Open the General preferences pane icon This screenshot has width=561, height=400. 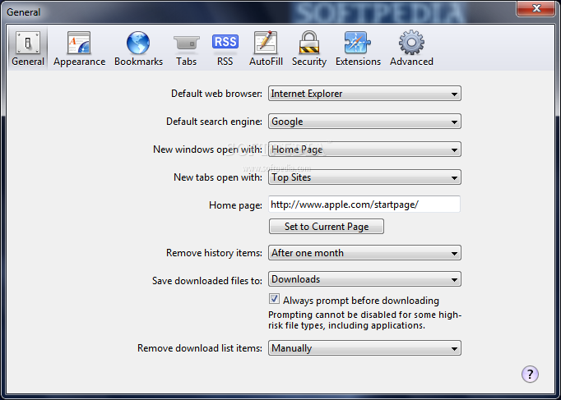click(x=28, y=43)
